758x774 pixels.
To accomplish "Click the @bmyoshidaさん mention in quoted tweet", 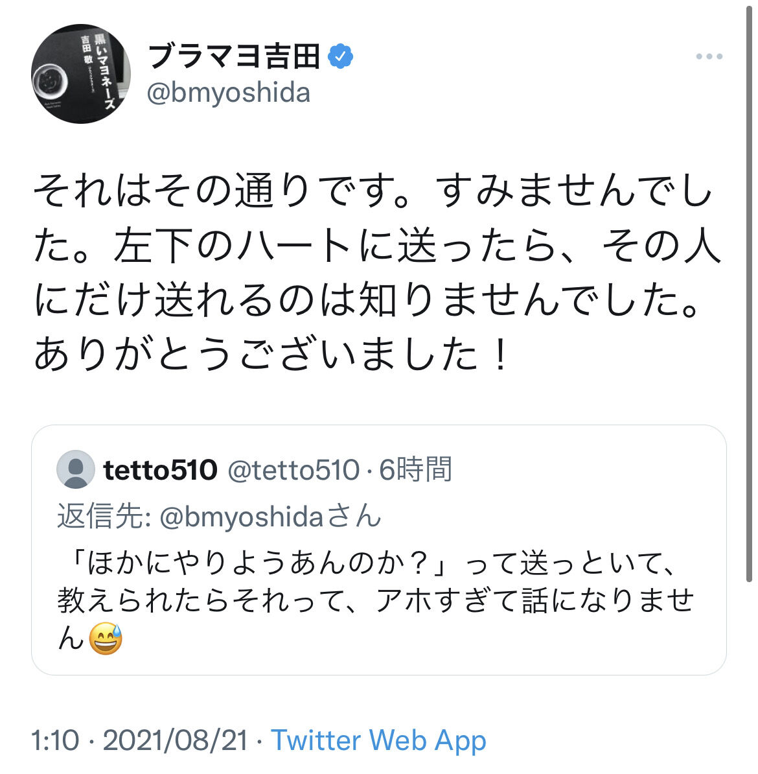I will (270, 517).
